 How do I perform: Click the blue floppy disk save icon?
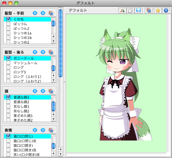[139, 10]
